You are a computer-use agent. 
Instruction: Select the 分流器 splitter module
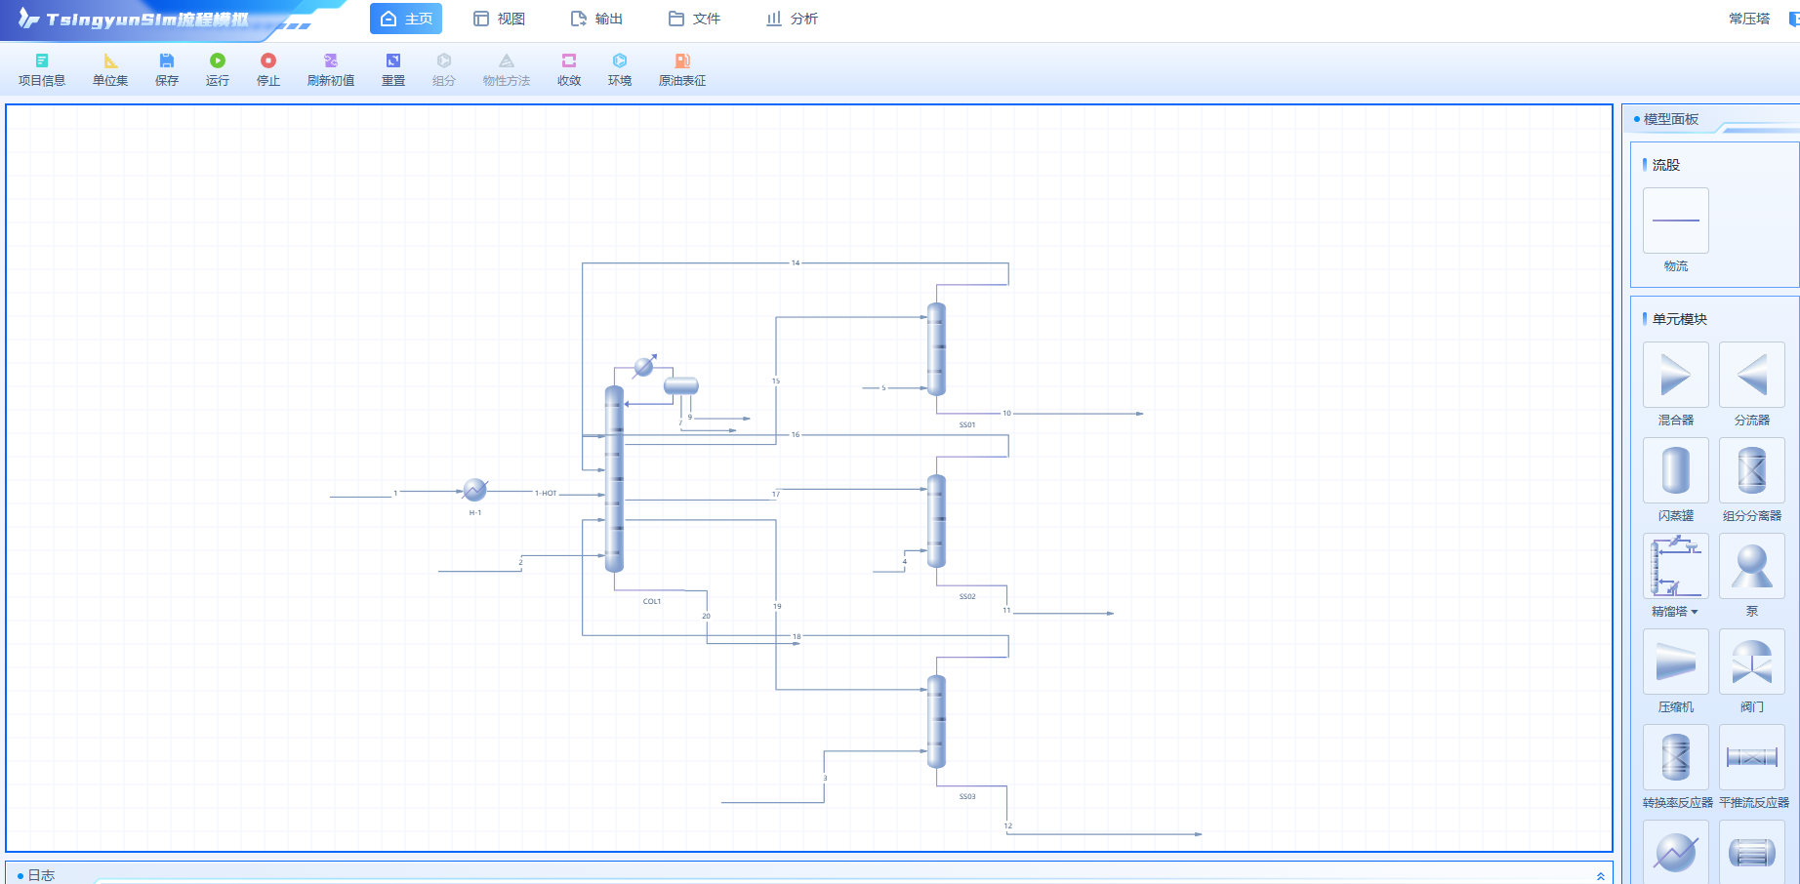point(1752,375)
